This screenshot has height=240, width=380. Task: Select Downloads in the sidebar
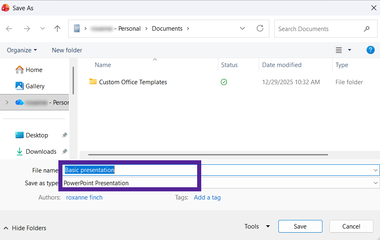pos(41,152)
